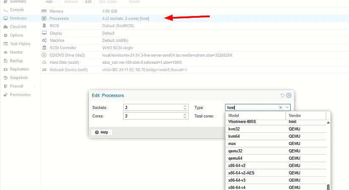349x190 pixels.
Task: Select the Processors hardware row
Action: coord(195,19)
